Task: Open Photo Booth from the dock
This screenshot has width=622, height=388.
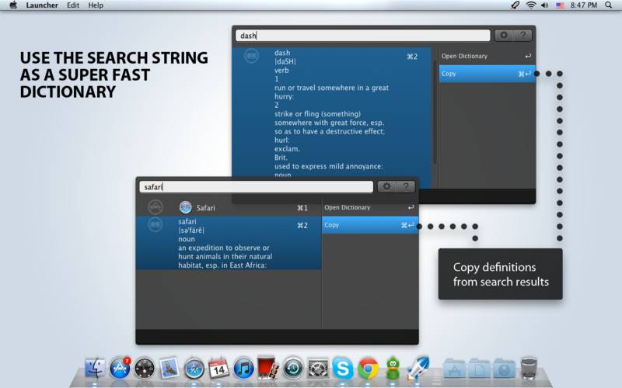Action: [267, 368]
